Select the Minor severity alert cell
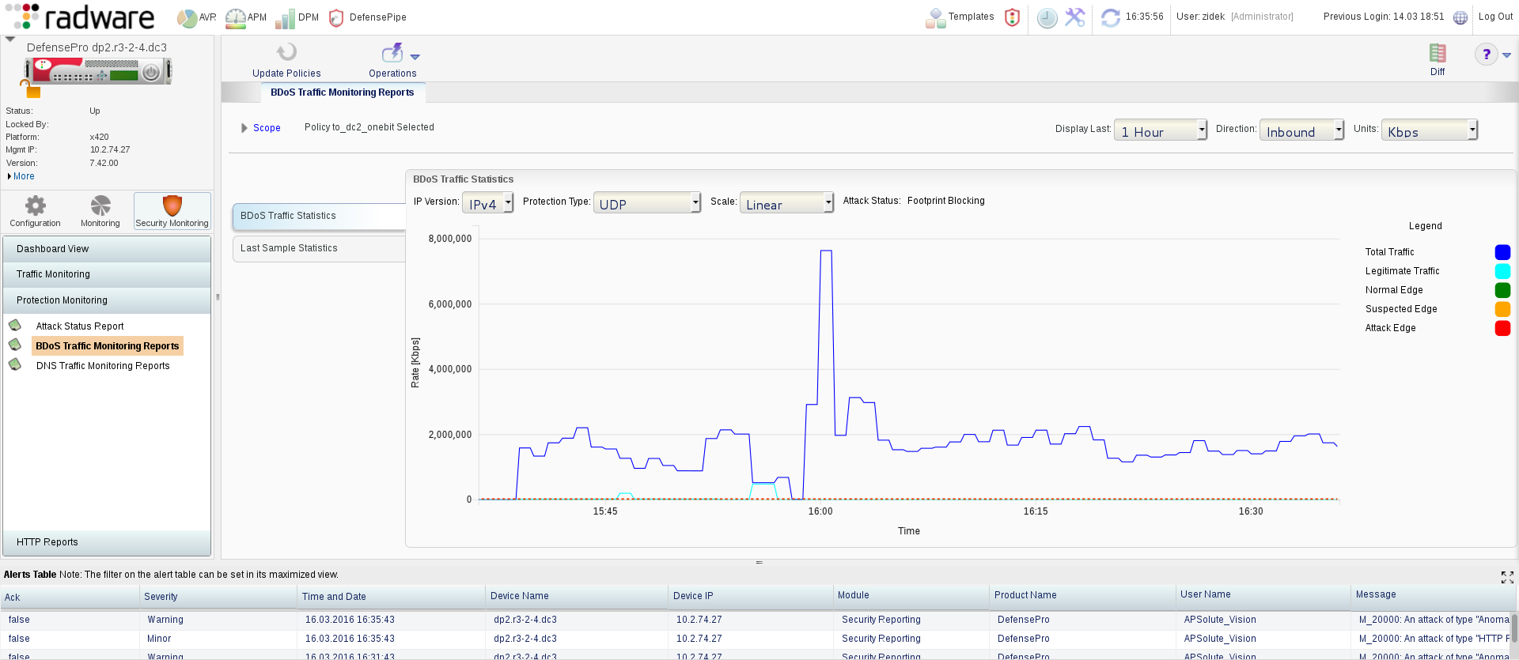Screen dimensions: 1519x660 pos(218,639)
